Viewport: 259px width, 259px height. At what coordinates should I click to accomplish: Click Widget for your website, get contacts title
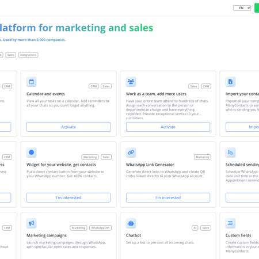point(61,165)
